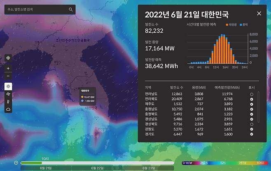Jump to 6월 22일 on timeline
The width and height of the screenshot is (271, 171).
(x=97, y=168)
